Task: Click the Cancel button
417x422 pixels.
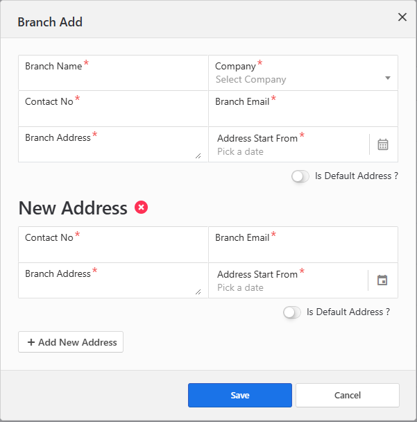Action: (347, 395)
